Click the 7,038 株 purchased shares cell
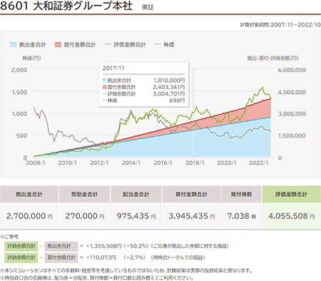This screenshot has height=281, width=321. [241, 216]
